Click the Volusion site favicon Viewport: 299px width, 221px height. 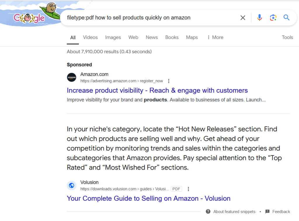[72, 185]
